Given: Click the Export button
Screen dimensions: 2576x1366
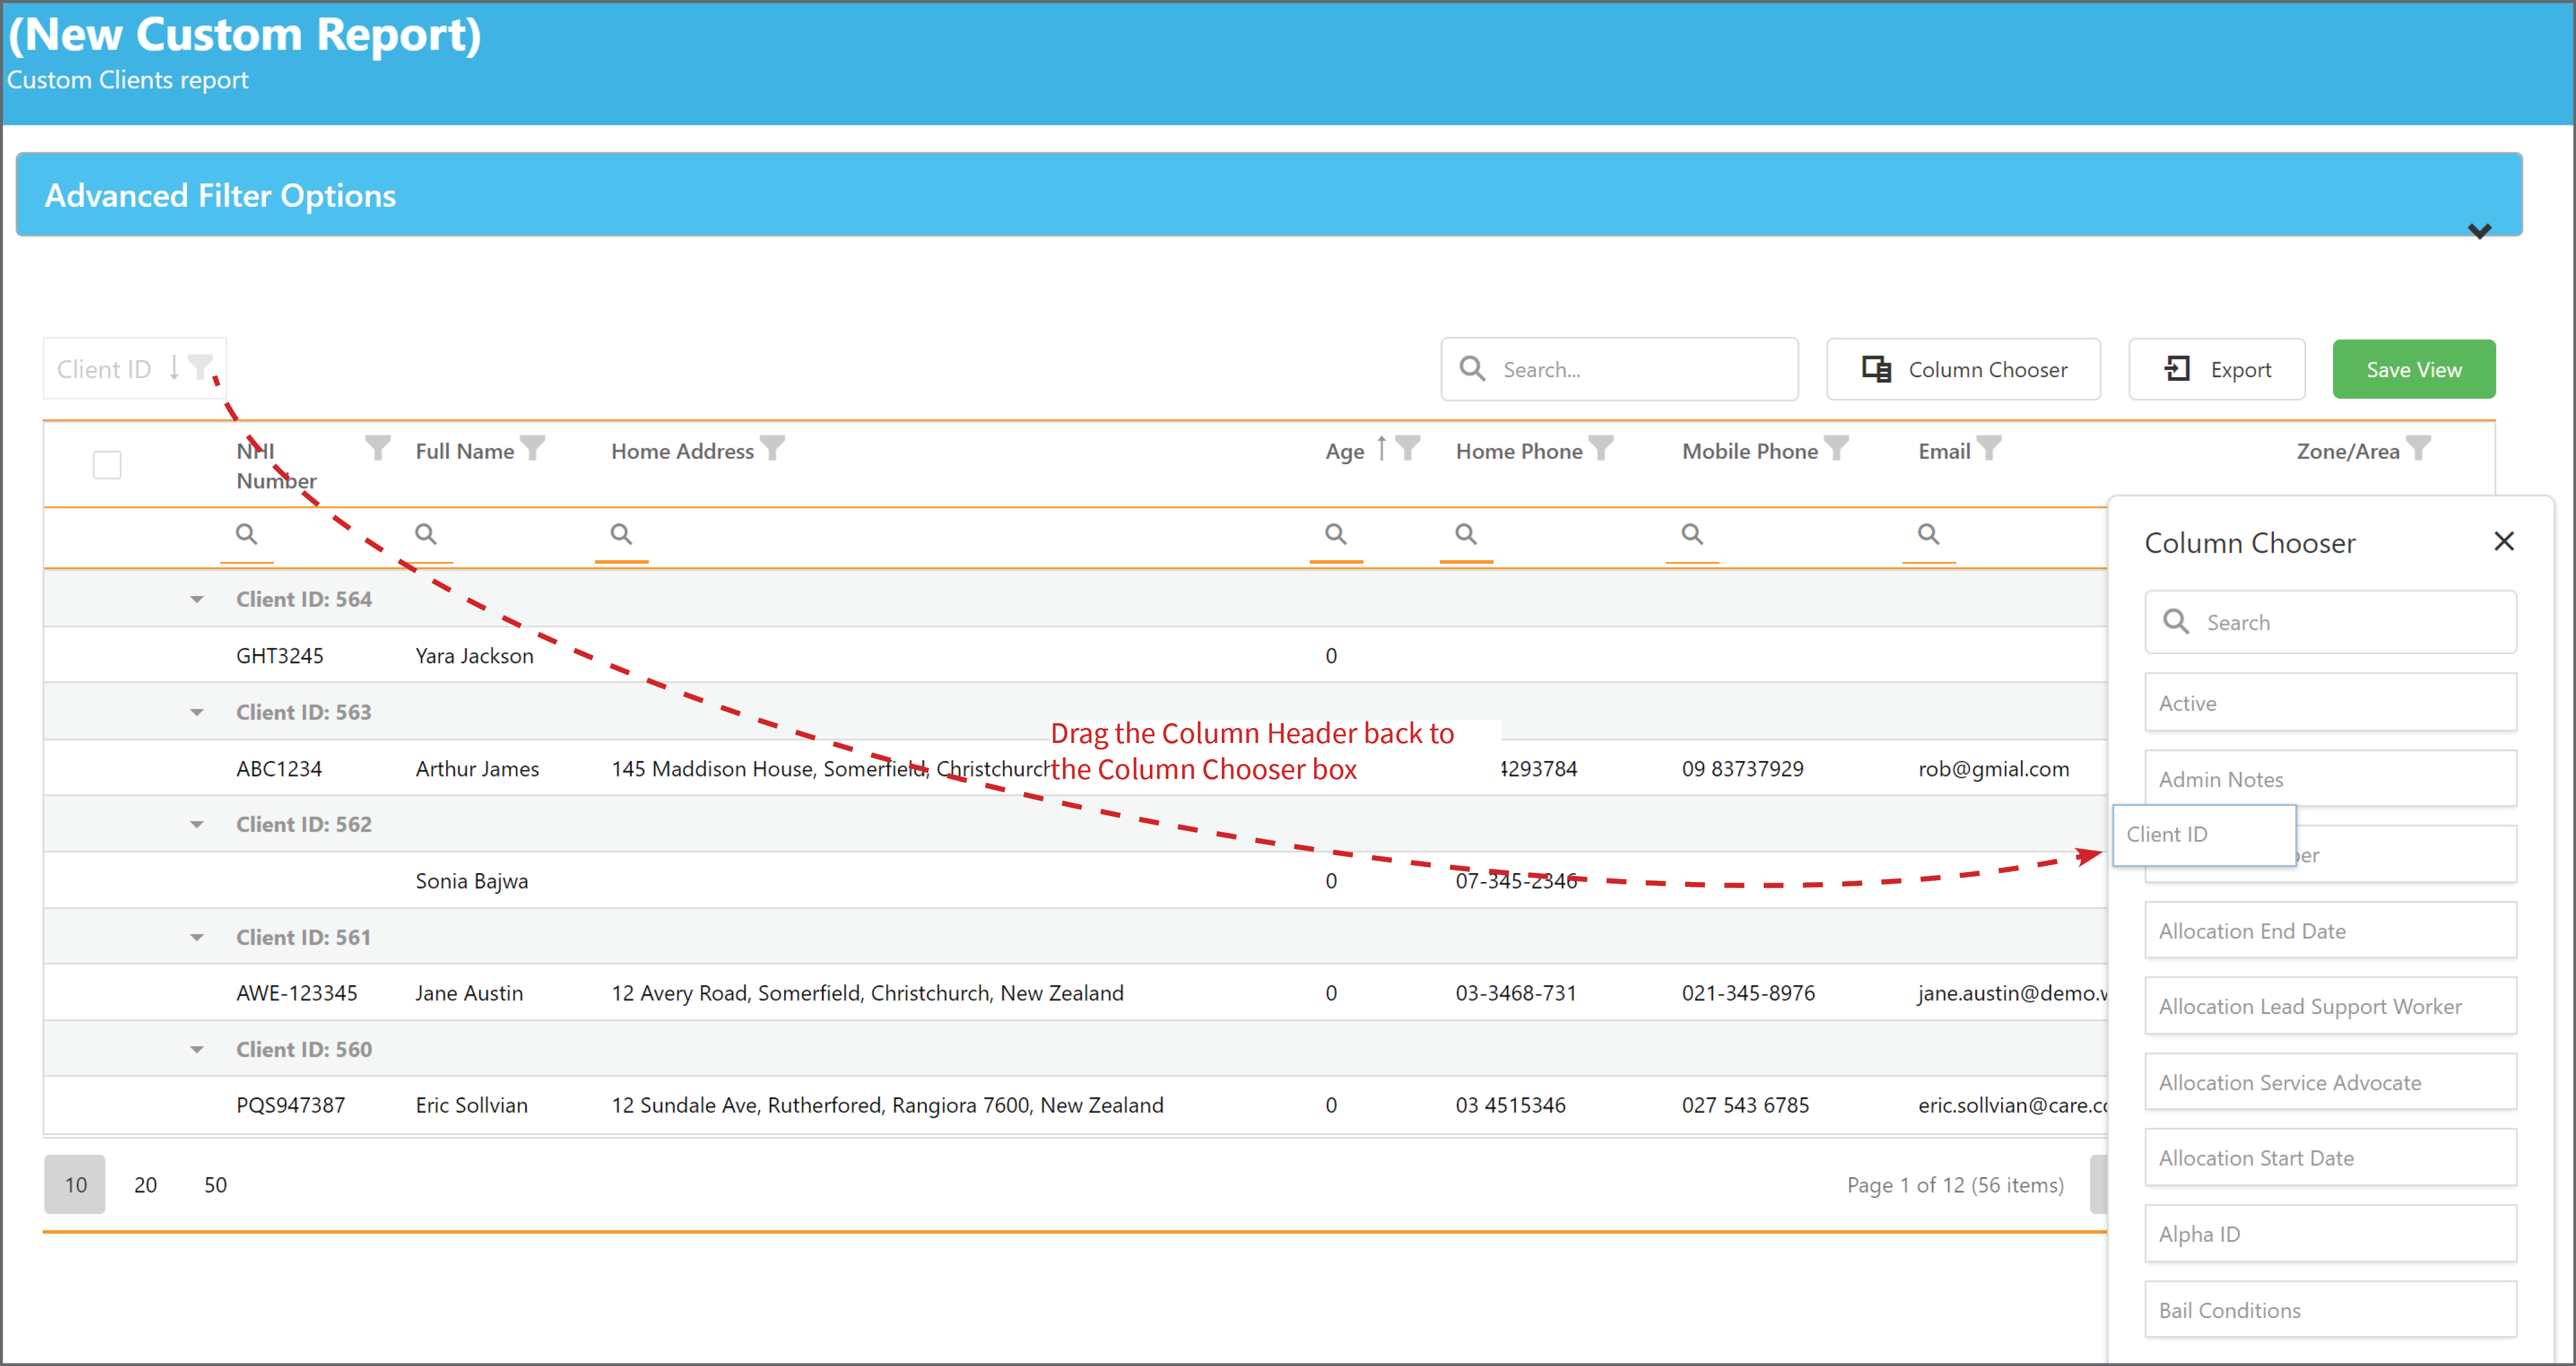Looking at the screenshot, I should pos(2217,370).
